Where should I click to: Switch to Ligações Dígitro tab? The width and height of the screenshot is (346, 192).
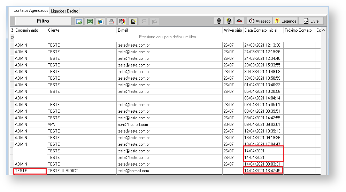click(x=64, y=11)
